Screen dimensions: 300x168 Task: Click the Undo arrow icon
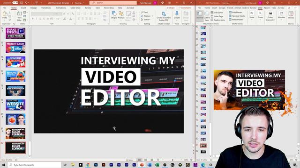pos(26,3)
